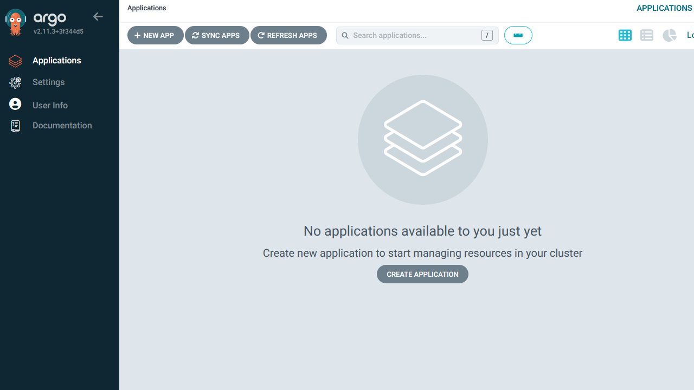Click the Applications breadcrumb at the top left
Image resolution: width=694 pixels, height=390 pixels.
(147, 8)
